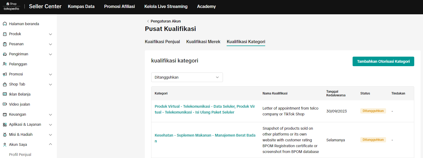The height and width of the screenshot is (158, 423).
Task: Open Profil Penjual in sidebar
Action: [x=20, y=155]
